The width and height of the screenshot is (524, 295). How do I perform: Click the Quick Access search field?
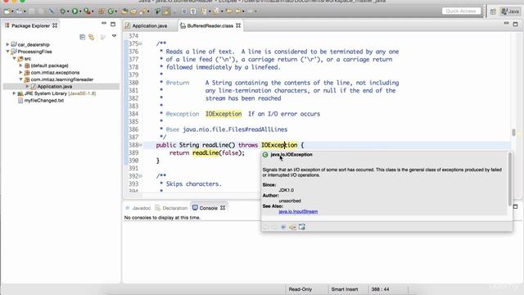(461, 11)
